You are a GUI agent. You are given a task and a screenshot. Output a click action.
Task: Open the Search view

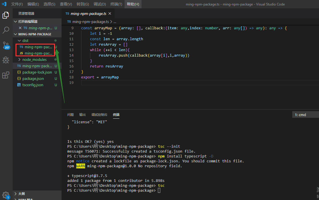point(6,30)
